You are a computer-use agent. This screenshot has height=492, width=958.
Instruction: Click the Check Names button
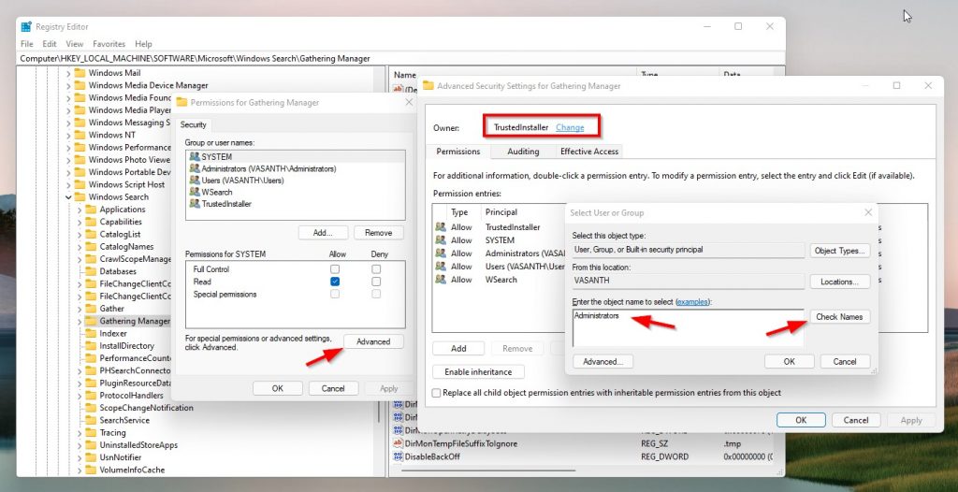839,316
